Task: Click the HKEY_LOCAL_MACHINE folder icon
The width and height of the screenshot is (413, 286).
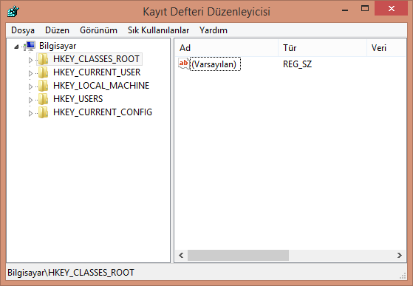Action: tap(43, 86)
